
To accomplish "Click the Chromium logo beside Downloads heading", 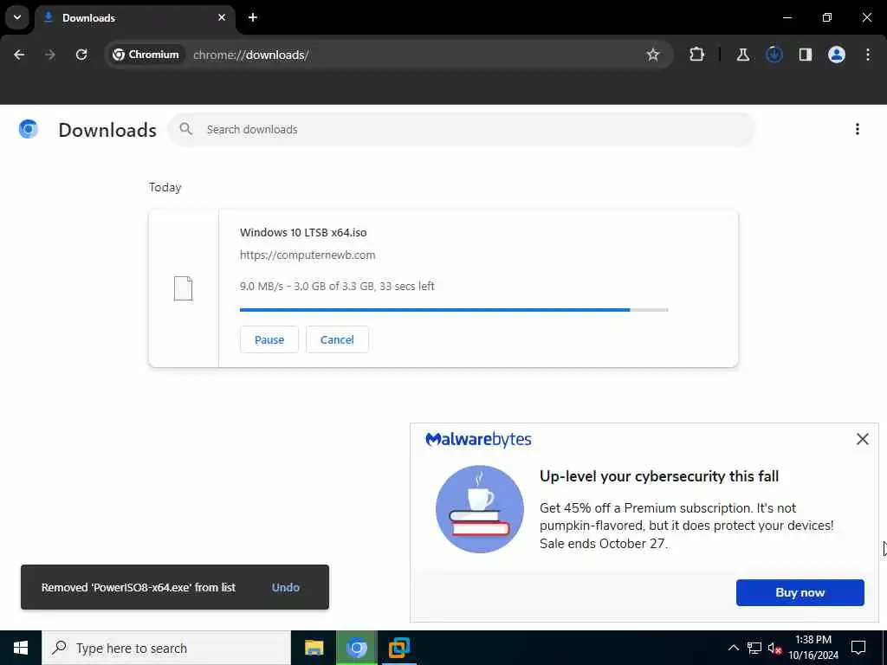I will point(29,130).
